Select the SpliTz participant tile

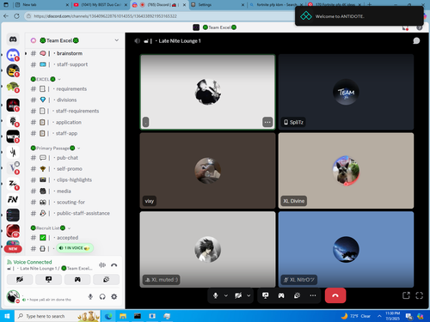(x=346, y=92)
